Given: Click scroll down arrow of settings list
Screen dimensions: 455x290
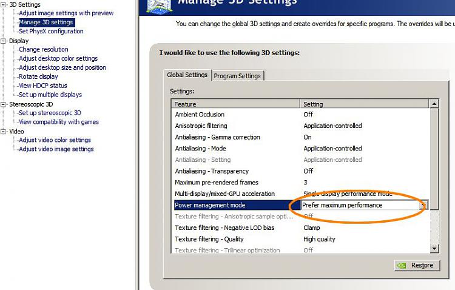Looking at the screenshot, I should pyautogui.click(x=434, y=248).
